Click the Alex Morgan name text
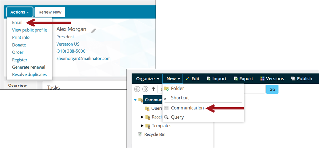319x148 pixels. click(x=71, y=29)
